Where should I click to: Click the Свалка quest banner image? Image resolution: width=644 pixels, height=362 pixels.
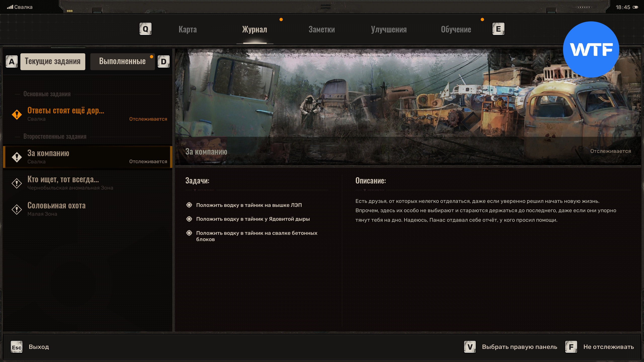coord(408,106)
